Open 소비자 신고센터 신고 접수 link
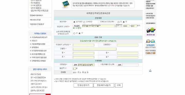The height and width of the screenshot is (95, 185). click(x=39, y=87)
